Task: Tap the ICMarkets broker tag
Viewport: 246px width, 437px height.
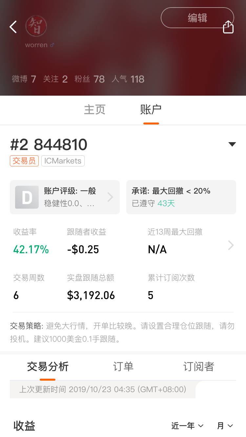Action: pyautogui.click(x=63, y=161)
